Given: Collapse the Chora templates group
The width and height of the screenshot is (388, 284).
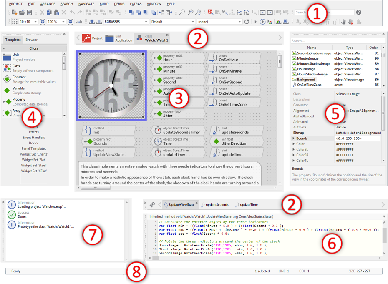Looking at the screenshot, I should [x=4, y=48].
